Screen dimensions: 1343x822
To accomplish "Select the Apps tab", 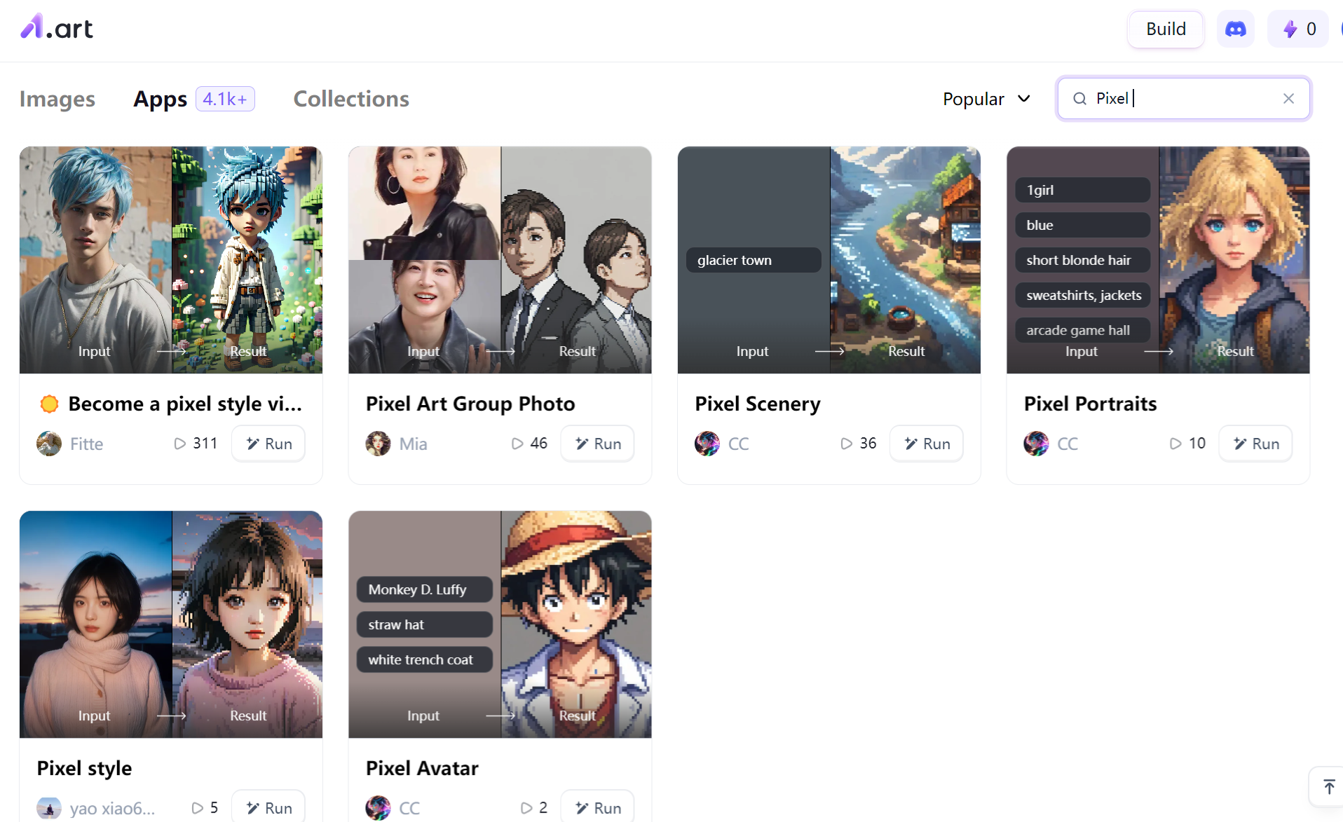I will (161, 99).
